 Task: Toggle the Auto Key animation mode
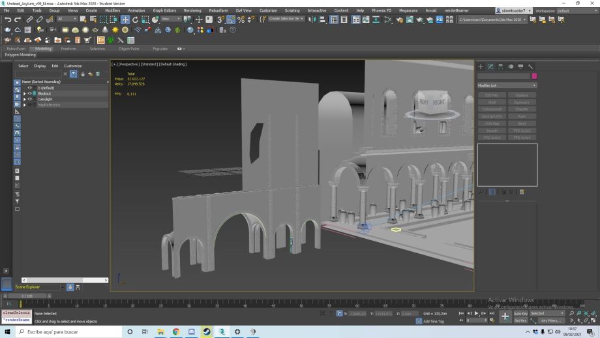point(520,313)
